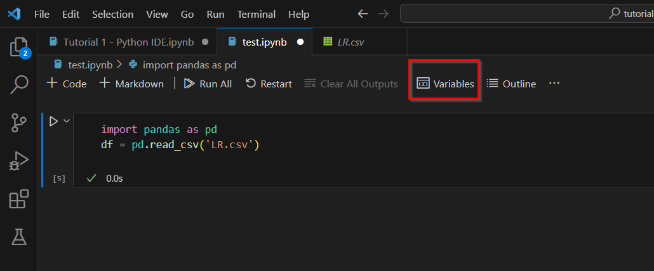Switch to Tutorial 1 - Python IDE.ipynb tab
Viewport: 654px width, 271px height.
[128, 42]
